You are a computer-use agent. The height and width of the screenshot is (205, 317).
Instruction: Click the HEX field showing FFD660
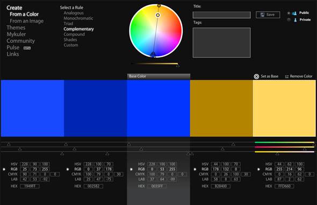coord(284,186)
